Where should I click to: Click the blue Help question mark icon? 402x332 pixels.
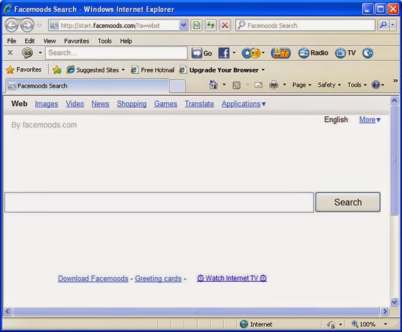[376, 85]
